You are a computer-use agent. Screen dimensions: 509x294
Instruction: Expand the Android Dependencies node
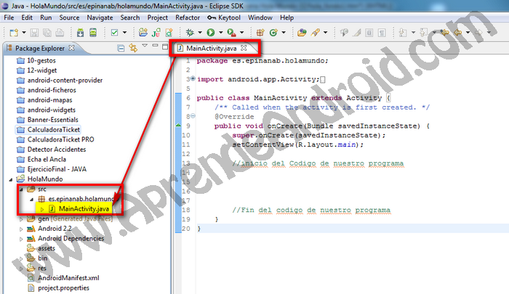[x=21, y=239]
